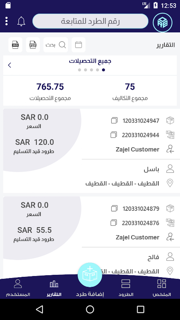The height and width of the screenshot is (320, 180).
Task: Tap the add parcel floating button
Action: tap(90, 275)
